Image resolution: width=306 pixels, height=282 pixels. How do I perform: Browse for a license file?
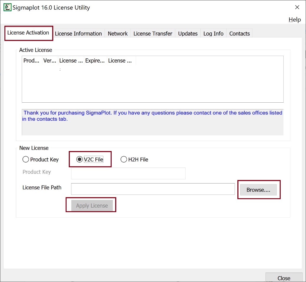click(x=258, y=190)
